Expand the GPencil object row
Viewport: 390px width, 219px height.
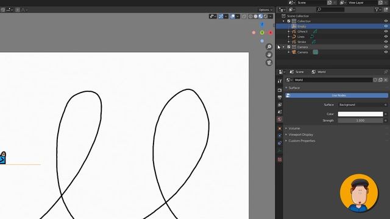(x=288, y=32)
